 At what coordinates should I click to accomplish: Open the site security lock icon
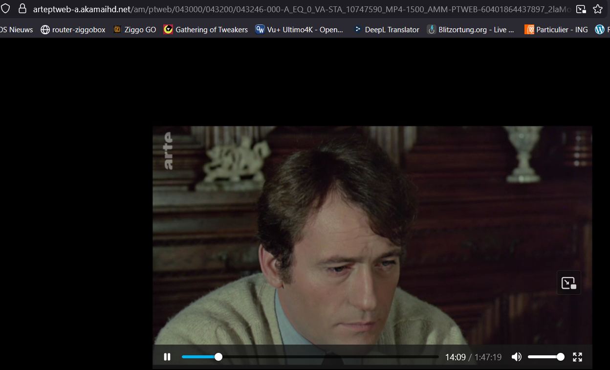[x=22, y=9]
